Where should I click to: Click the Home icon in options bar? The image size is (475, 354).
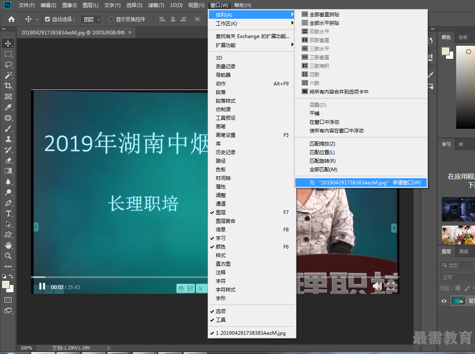click(11, 19)
